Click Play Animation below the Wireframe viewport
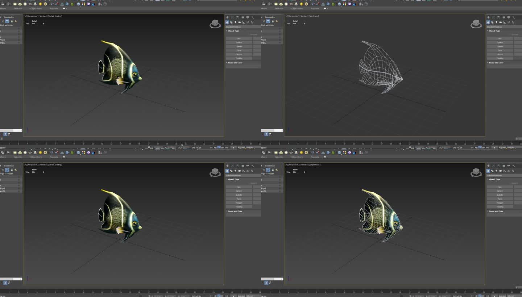522x297 pixels. point(480,147)
